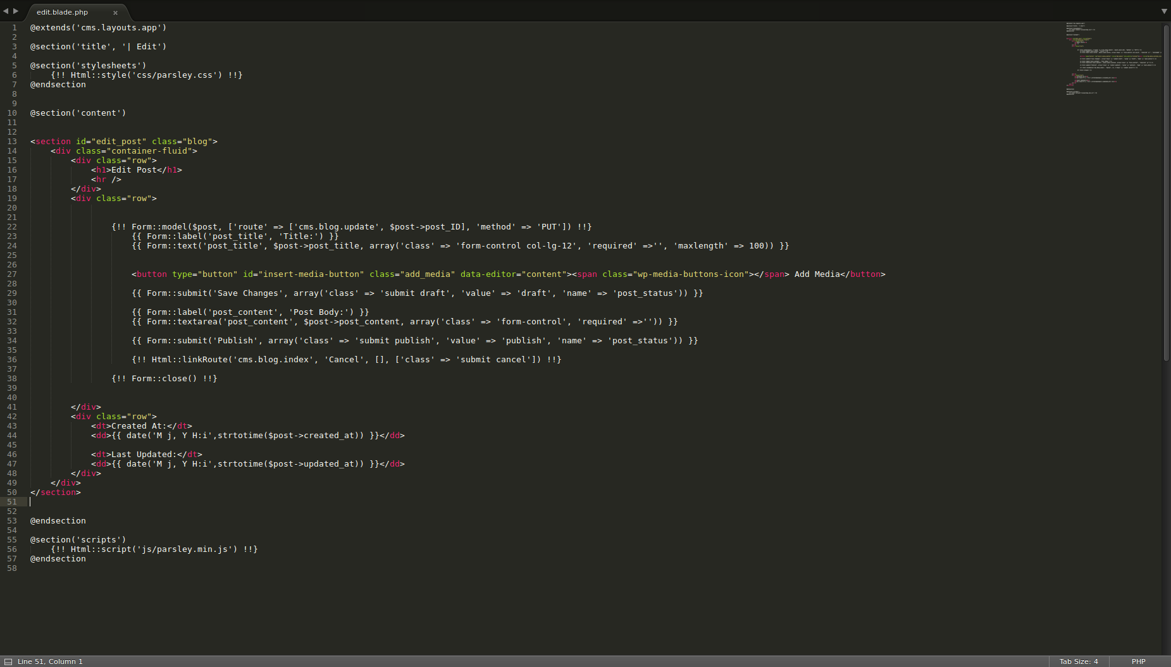The height and width of the screenshot is (667, 1171).
Task: Click the section id="edit_post" tag
Action: tap(124, 142)
